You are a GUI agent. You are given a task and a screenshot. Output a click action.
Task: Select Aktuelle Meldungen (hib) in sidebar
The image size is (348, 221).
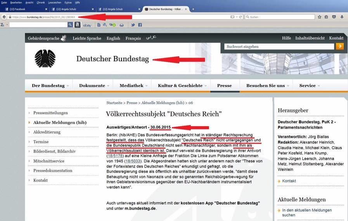click(60, 122)
